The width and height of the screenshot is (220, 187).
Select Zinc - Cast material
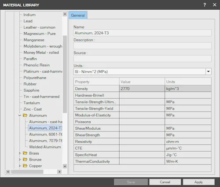(33, 109)
